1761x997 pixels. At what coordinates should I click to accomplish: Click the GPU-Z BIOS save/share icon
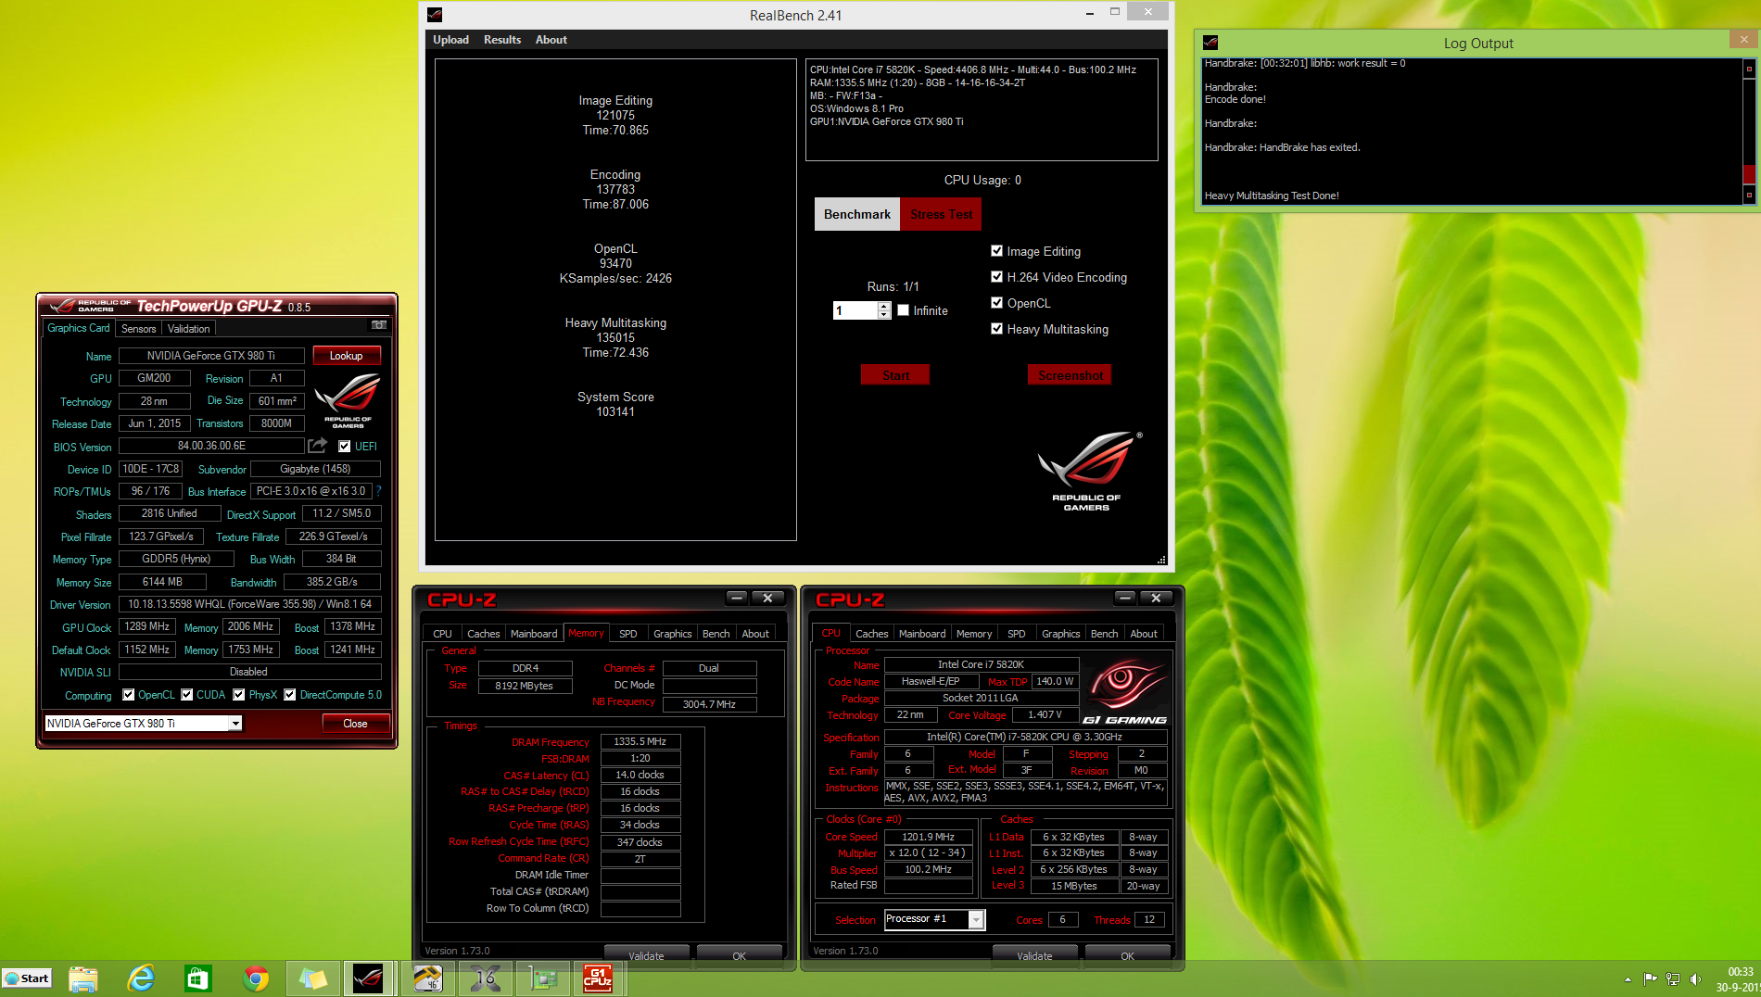(317, 446)
